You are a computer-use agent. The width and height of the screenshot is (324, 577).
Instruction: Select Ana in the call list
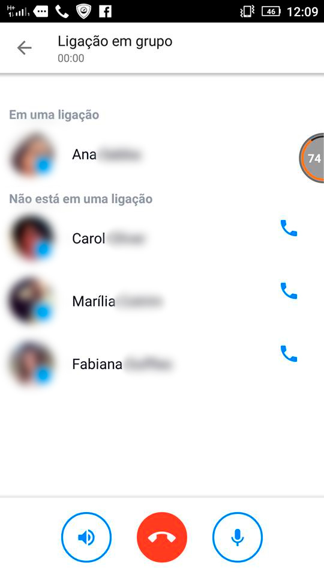click(x=162, y=155)
